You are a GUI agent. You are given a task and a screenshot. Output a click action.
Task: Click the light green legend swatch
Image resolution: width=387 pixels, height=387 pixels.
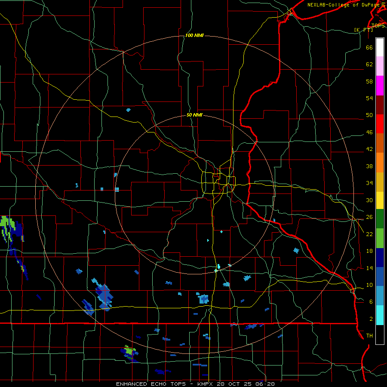click(380, 238)
